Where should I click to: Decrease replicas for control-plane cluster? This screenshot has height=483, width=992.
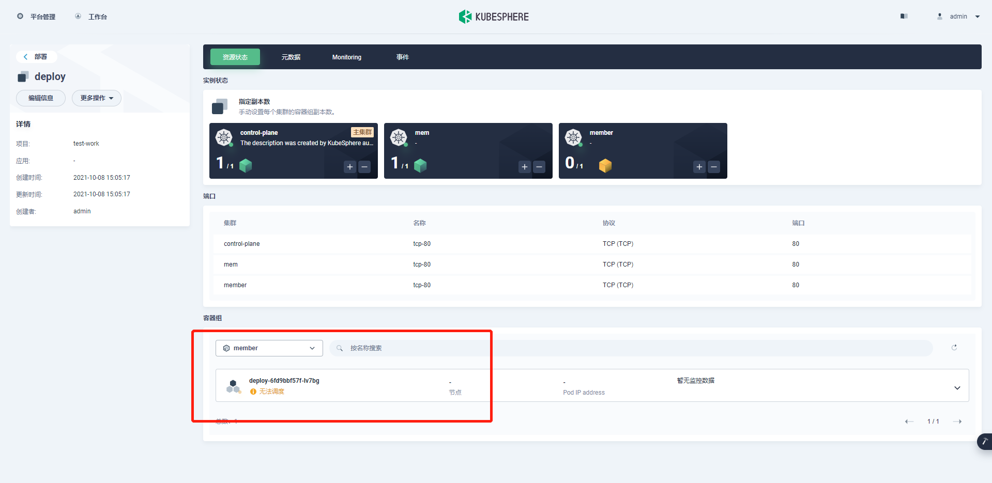pyautogui.click(x=364, y=167)
